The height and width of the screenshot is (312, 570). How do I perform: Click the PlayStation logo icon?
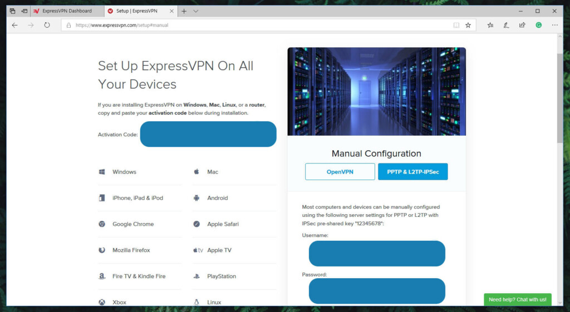pos(196,276)
